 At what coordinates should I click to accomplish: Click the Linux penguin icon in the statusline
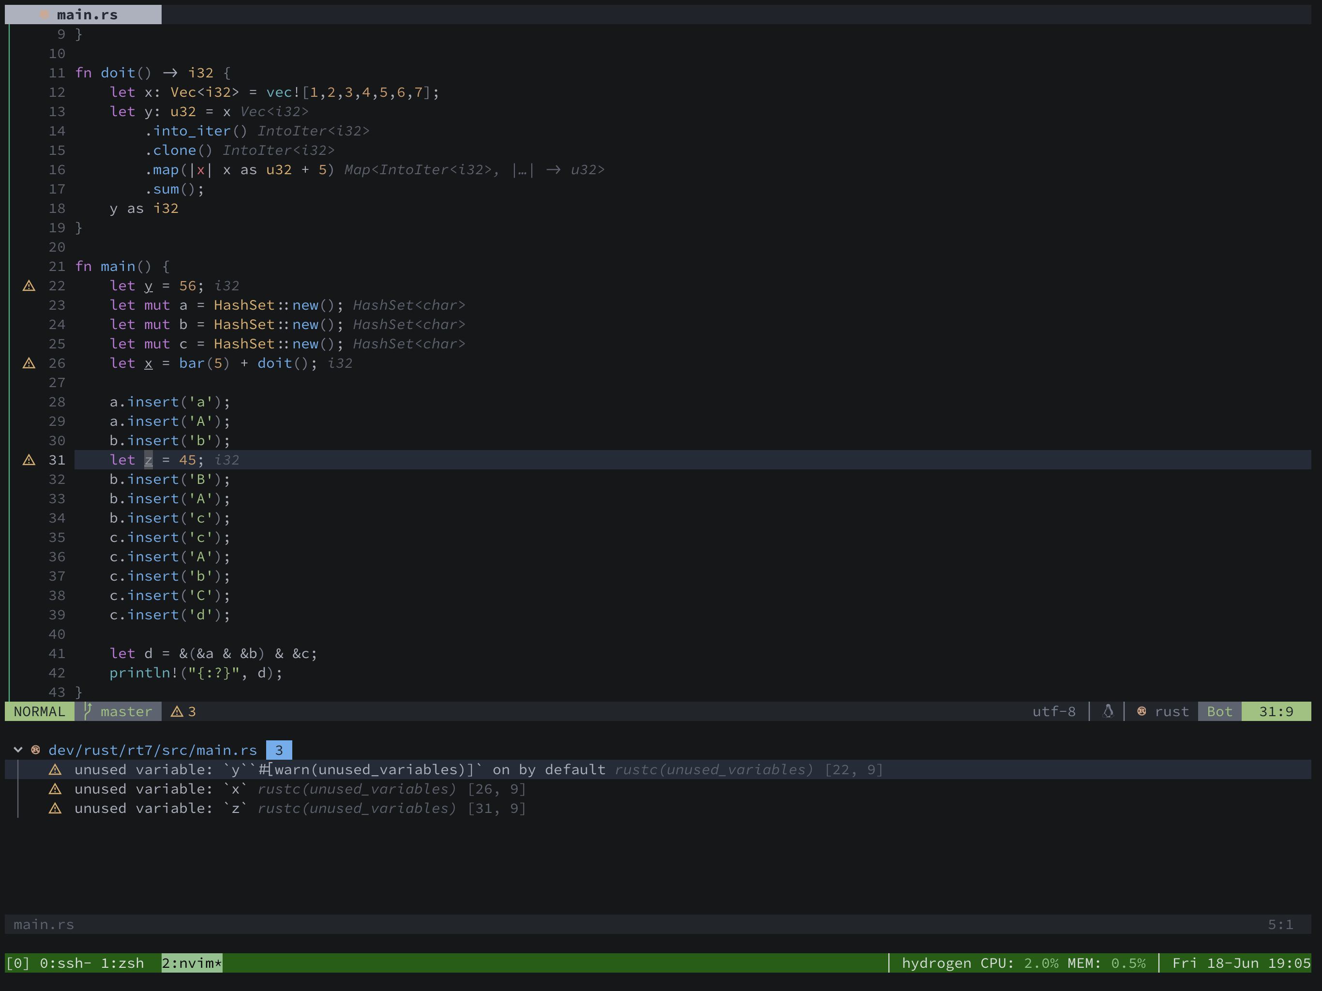tap(1109, 711)
